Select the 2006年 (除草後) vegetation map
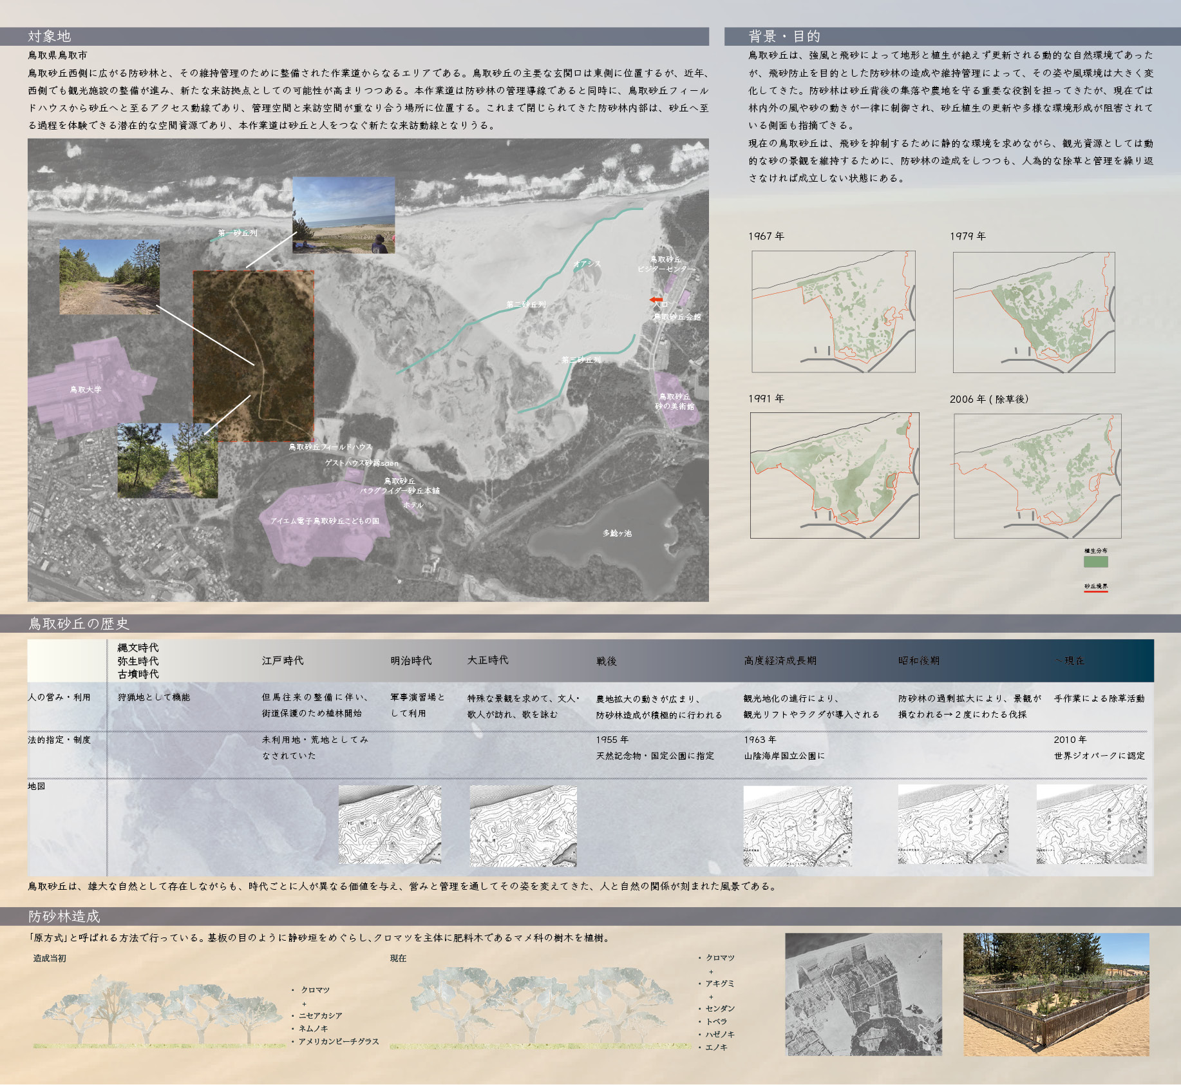This screenshot has height=1085, width=1181. (1037, 475)
